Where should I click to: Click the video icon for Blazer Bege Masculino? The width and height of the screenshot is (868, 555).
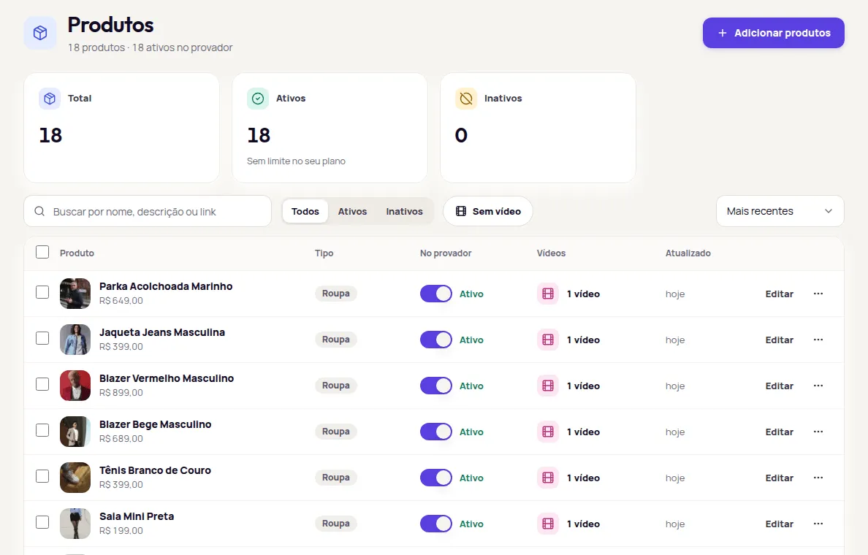coord(548,432)
